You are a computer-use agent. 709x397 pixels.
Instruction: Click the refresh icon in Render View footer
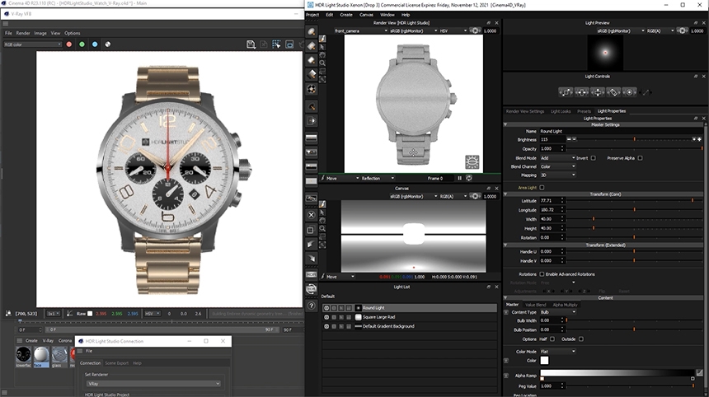(x=469, y=178)
